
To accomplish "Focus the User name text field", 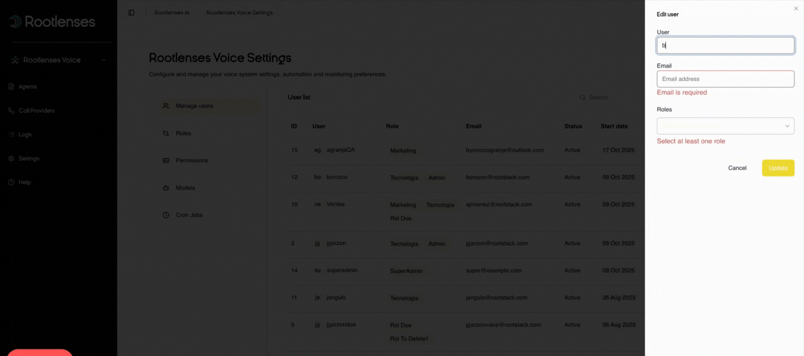I will pyautogui.click(x=725, y=45).
